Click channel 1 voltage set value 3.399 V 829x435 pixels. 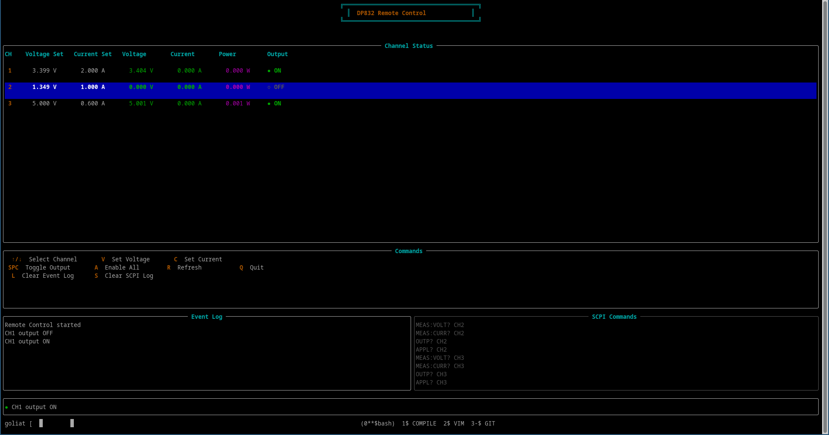click(44, 71)
